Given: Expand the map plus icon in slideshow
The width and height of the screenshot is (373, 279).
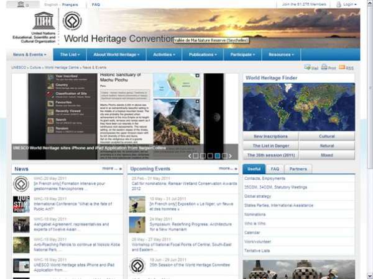Looking at the screenshot, I should 197,76.
